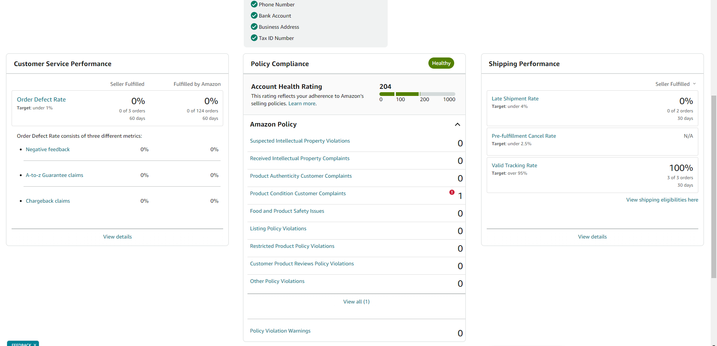This screenshot has height=346, width=717.
Task: Collapse the Amazon Policy section chevron
Action: pyautogui.click(x=458, y=124)
